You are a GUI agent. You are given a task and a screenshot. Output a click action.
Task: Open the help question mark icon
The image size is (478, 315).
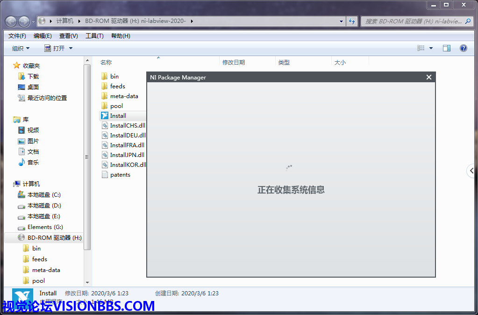(463, 48)
